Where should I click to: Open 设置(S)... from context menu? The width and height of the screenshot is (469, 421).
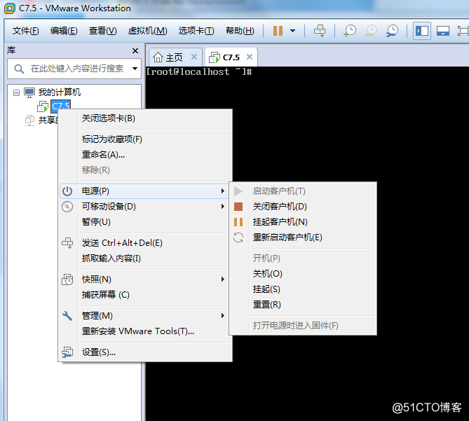[x=146, y=352]
